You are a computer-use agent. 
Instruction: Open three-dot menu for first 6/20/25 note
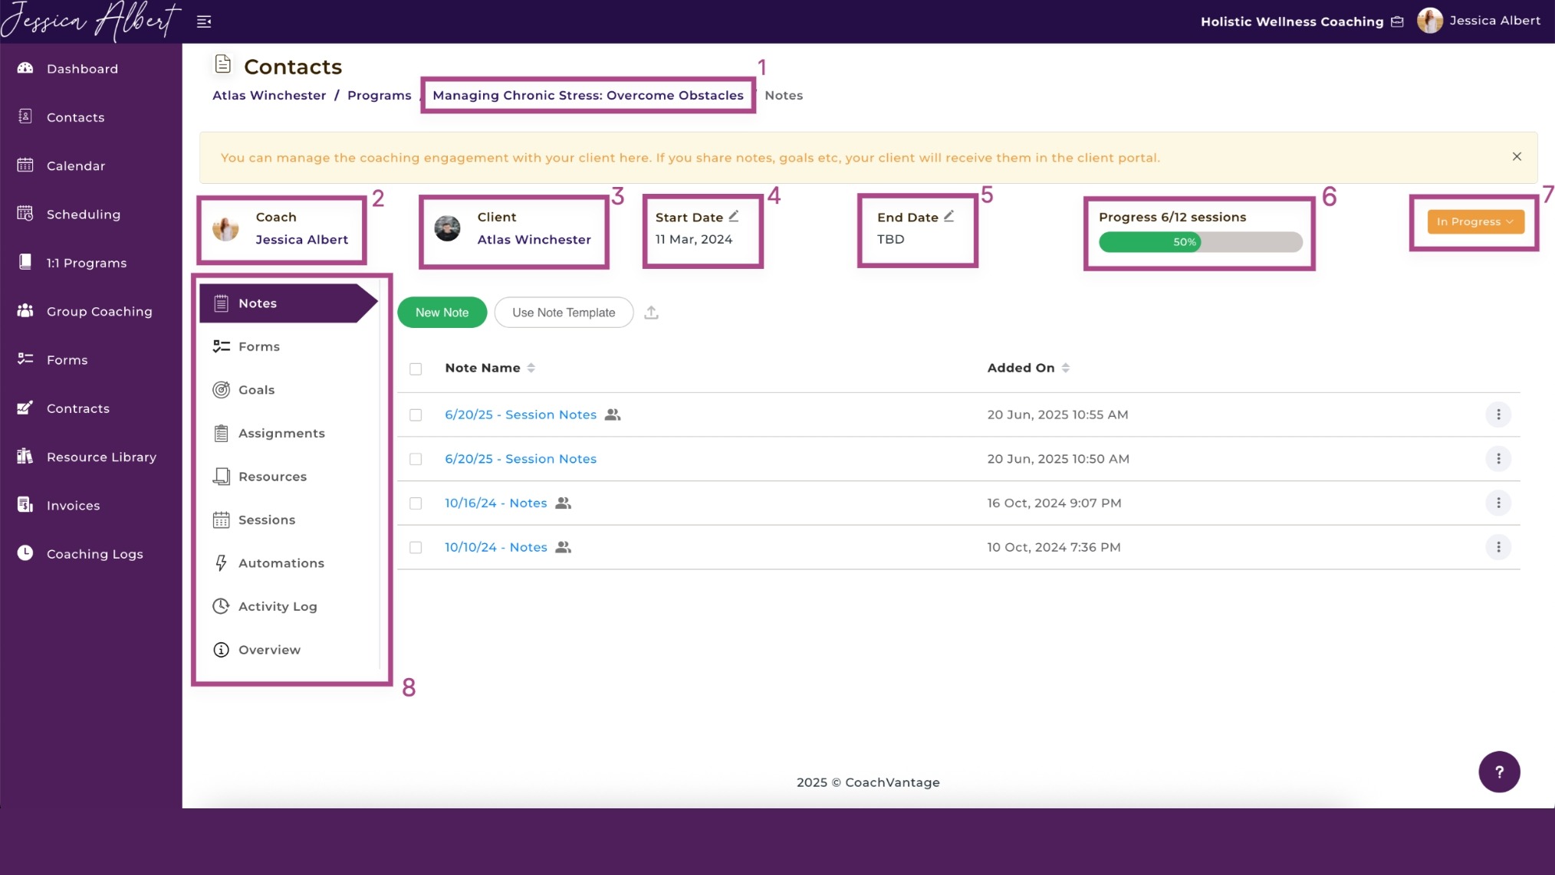pyautogui.click(x=1498, y=415)
